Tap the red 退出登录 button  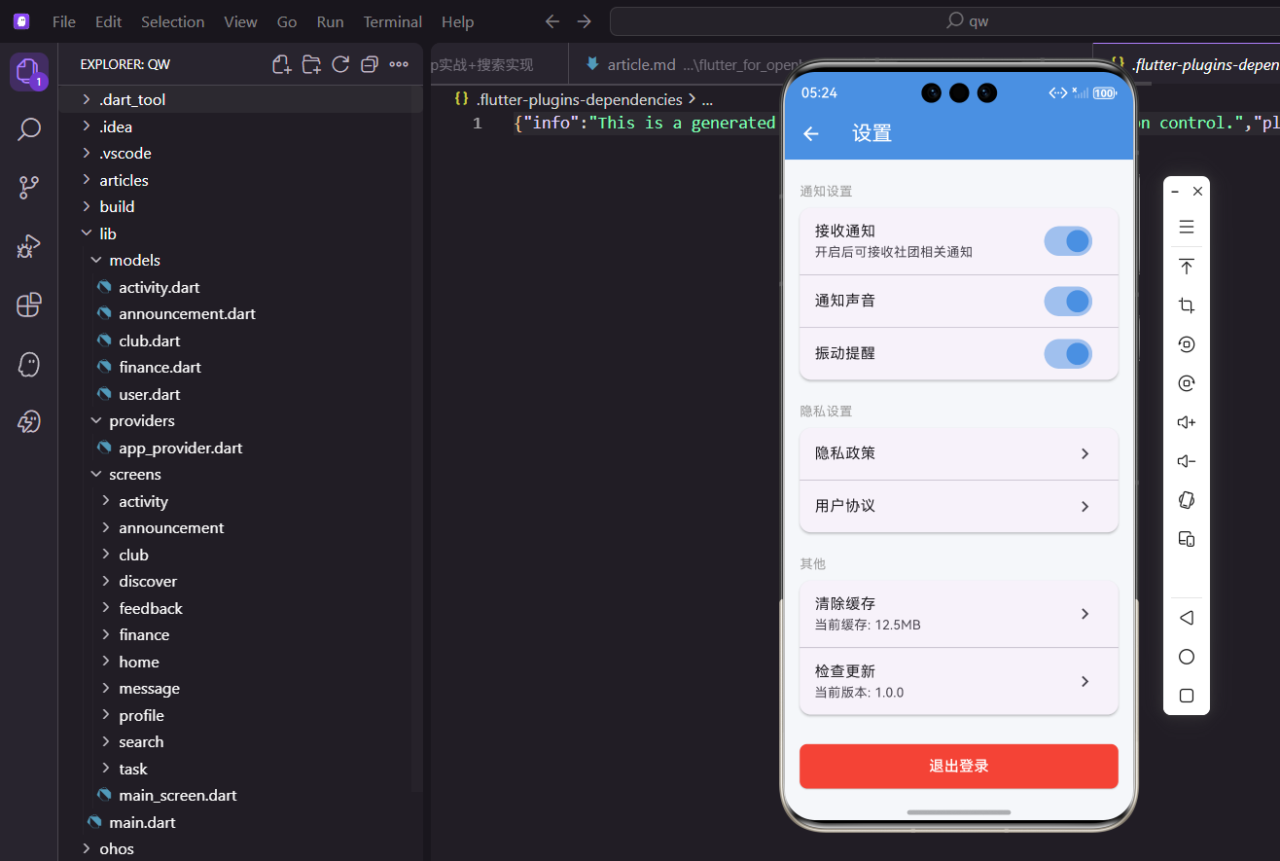click(958, 767)
